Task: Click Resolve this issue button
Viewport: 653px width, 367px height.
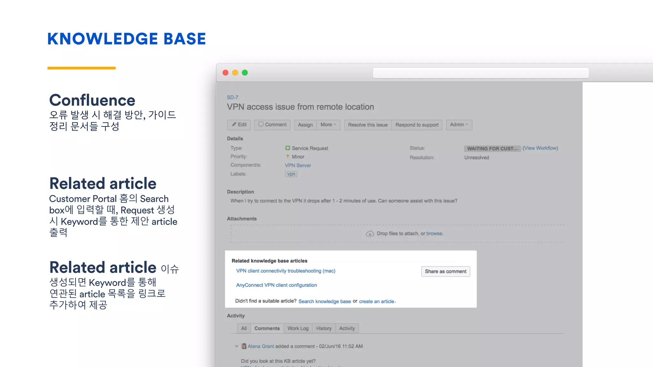Action: (368, 125)
